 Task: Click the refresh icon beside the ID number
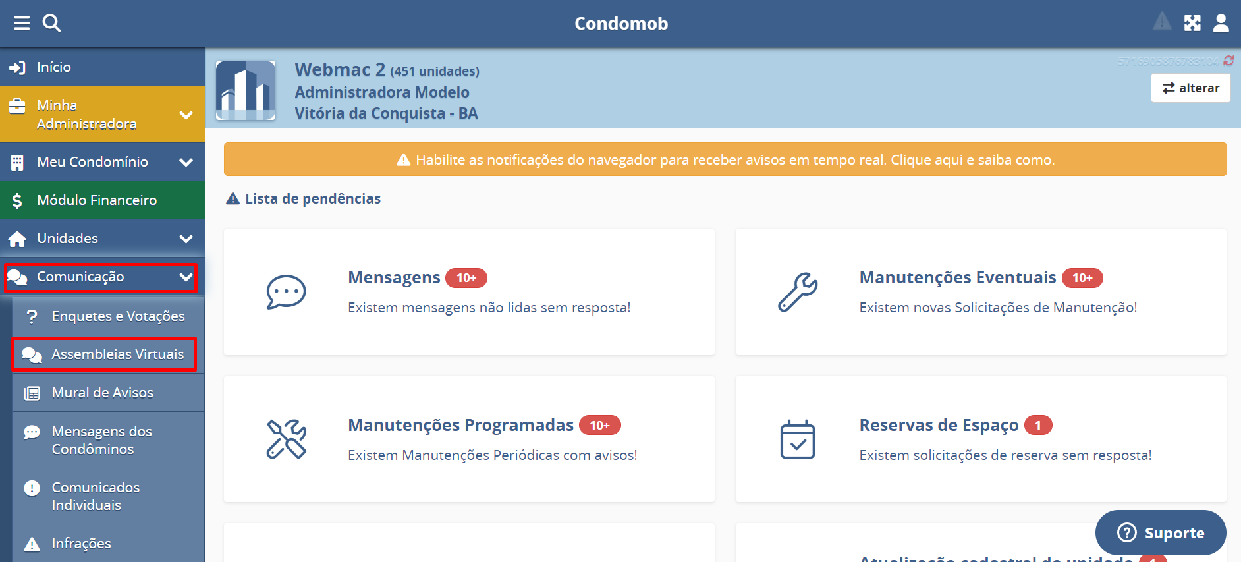coord(1228,61)
